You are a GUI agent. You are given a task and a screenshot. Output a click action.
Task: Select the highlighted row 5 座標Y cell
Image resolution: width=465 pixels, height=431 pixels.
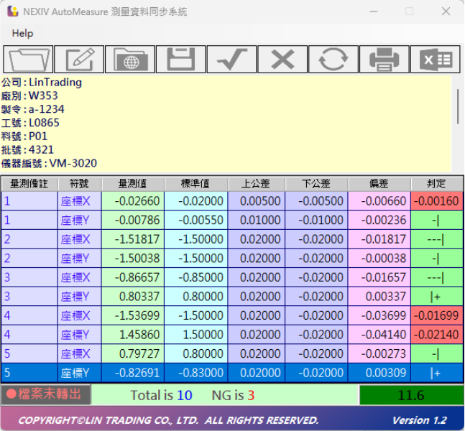(x=75, y=373)
